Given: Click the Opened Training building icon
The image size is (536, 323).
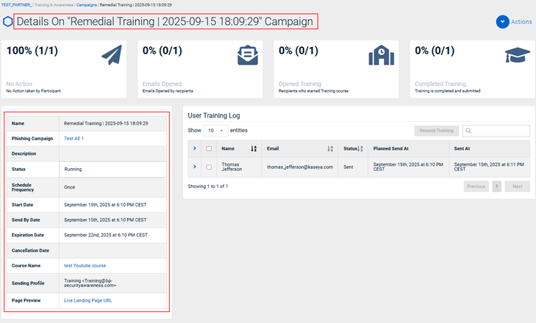Looking at the screenshot, I should tap(382, 56).
